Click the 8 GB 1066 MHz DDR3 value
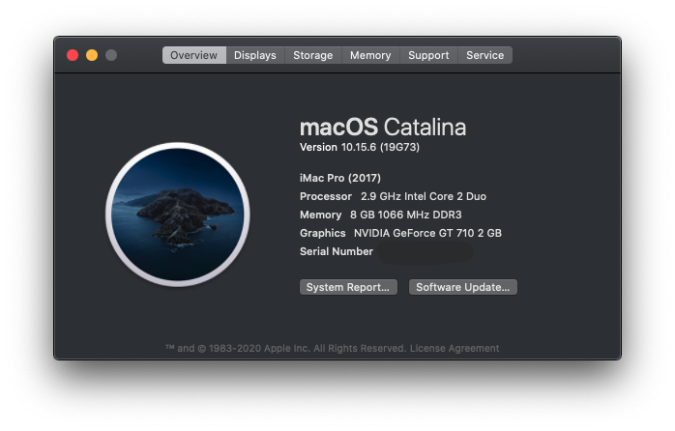675x431 pixels. [x=406, y=215]
